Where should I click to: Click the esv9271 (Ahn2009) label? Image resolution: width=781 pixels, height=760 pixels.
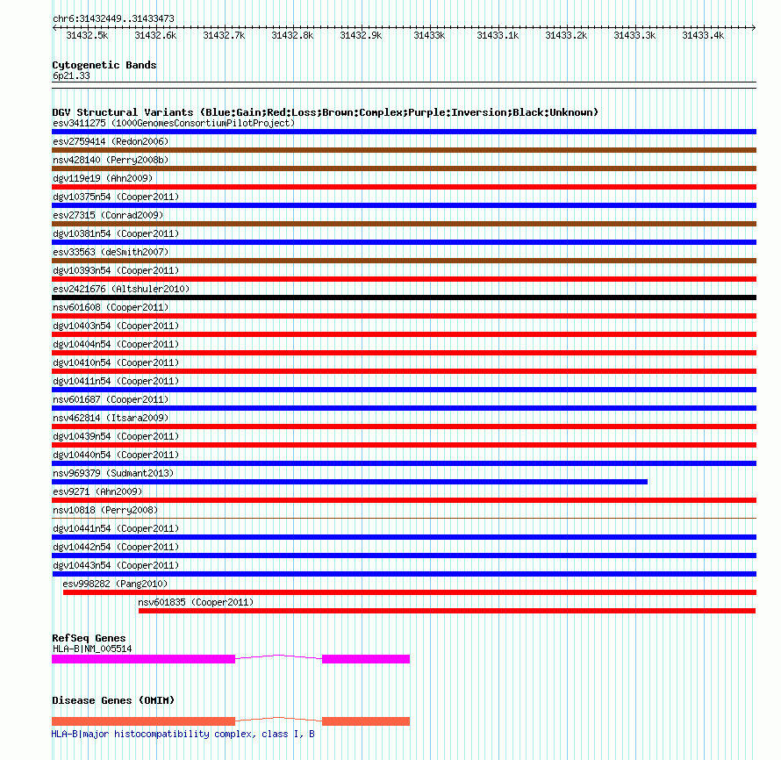(x=97, y=491)
